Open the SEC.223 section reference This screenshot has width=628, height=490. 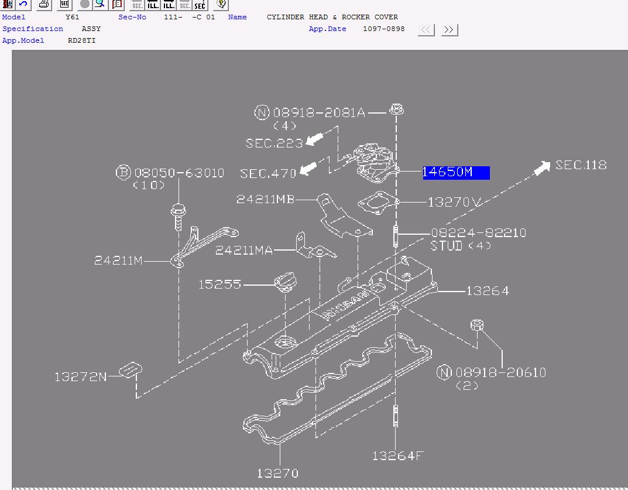tap(274, 143)
